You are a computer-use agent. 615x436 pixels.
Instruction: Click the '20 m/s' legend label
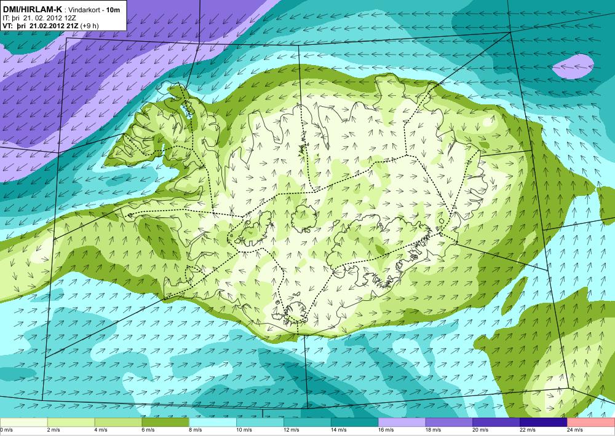coord(481,430)
